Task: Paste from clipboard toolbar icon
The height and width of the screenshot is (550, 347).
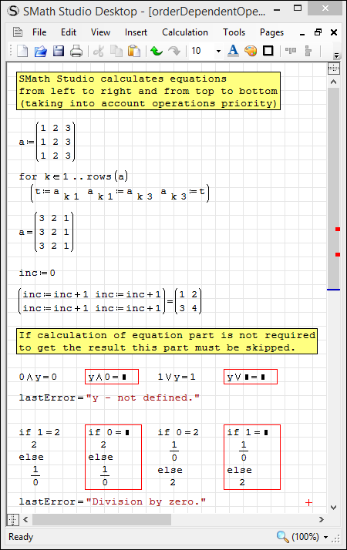Action: pyautogui.click(x=134, y=51)
